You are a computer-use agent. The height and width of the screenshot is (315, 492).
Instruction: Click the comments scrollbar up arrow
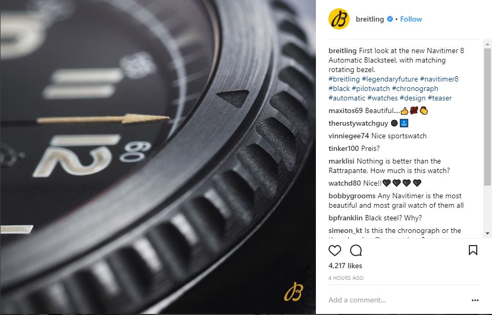coord(487,44)
